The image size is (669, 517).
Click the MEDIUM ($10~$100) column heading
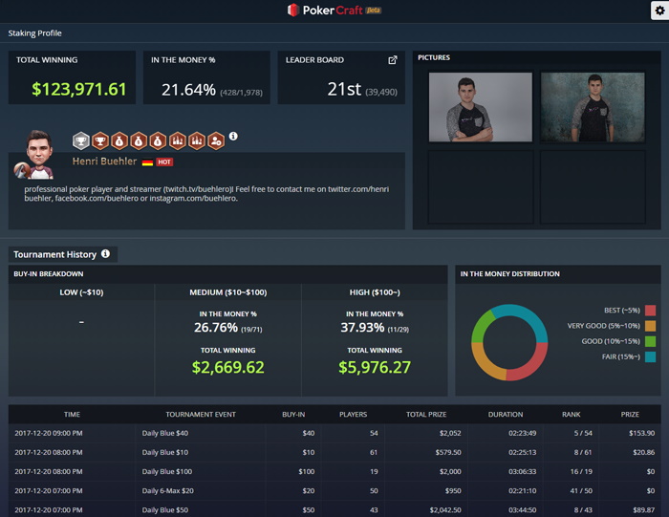coord(228,292)
